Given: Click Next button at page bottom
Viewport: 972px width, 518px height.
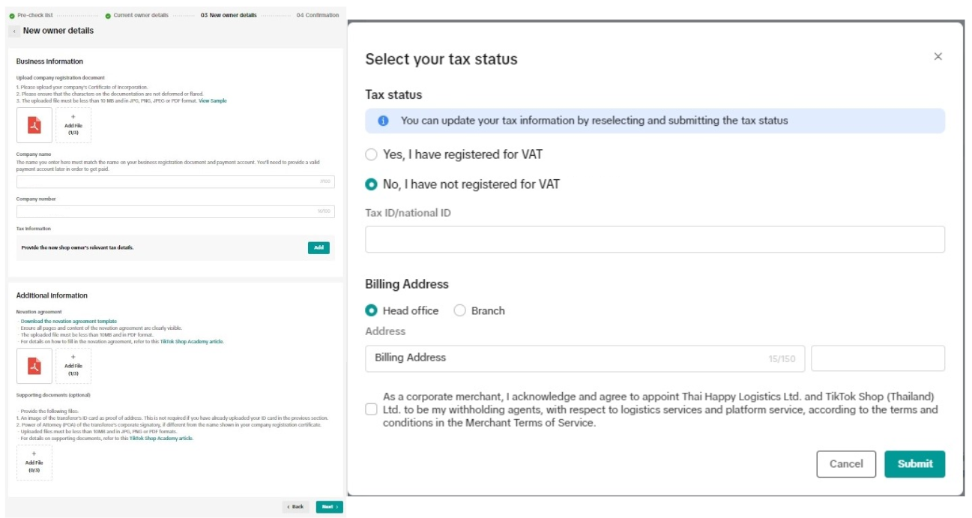Looking at the screenshot, I should tap(329, 507).
